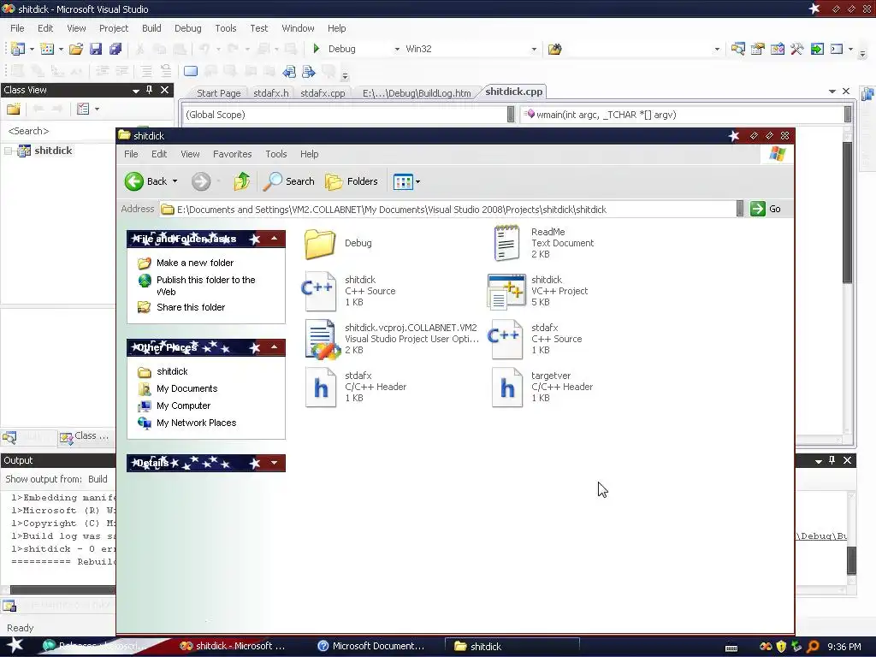Open Object Browser toolbar icon

tap(777, 49)
